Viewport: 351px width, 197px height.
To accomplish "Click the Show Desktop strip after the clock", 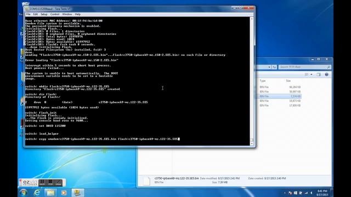I will click(332, 193).
